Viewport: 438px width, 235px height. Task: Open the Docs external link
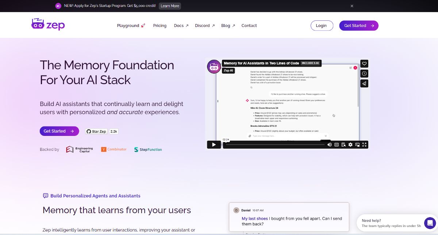pyautogui.click(x=181, y=26)
